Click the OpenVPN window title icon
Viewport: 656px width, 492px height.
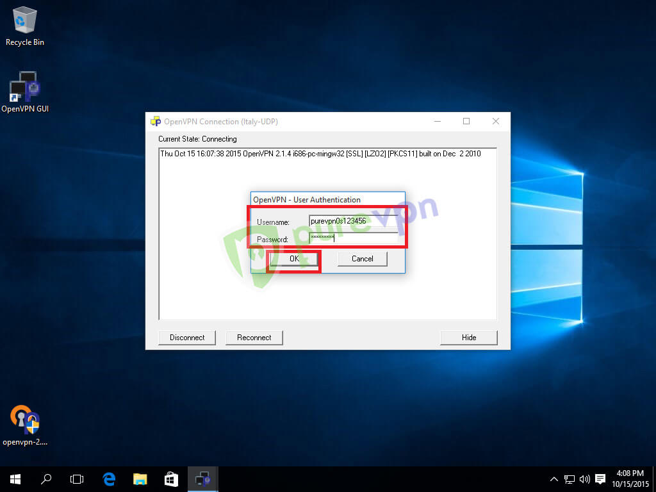point(156,121)
